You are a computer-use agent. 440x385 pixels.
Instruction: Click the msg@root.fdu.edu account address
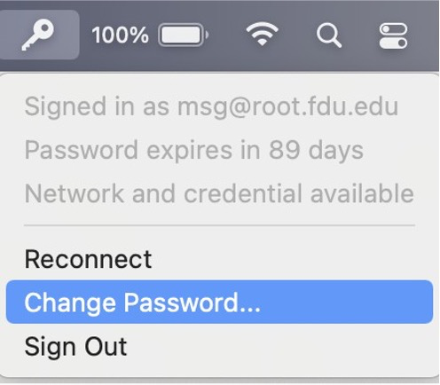[x=287, y=106]
